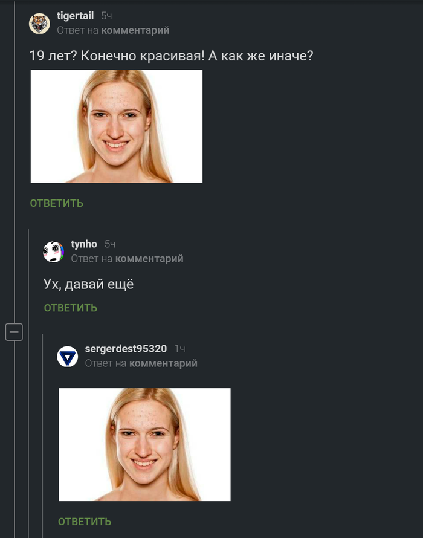
Task: Reply to tigertail's comment via ОТВЕТИТЬ
Action: tap(57, 203)
